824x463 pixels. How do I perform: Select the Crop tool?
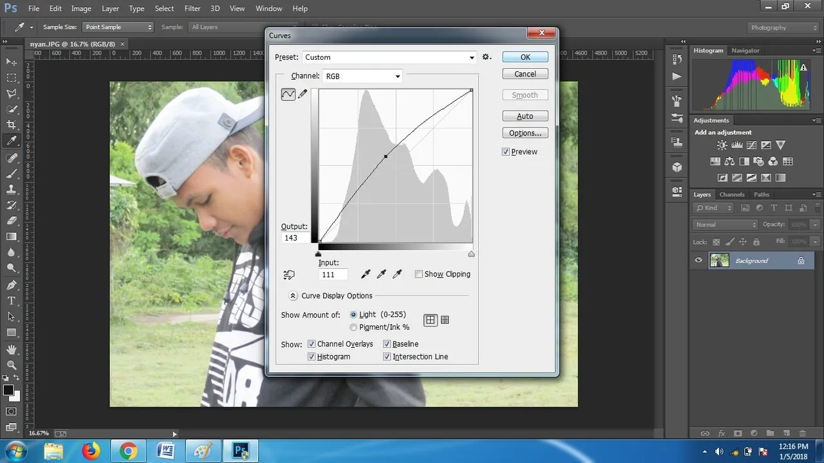tap(12, 125)
